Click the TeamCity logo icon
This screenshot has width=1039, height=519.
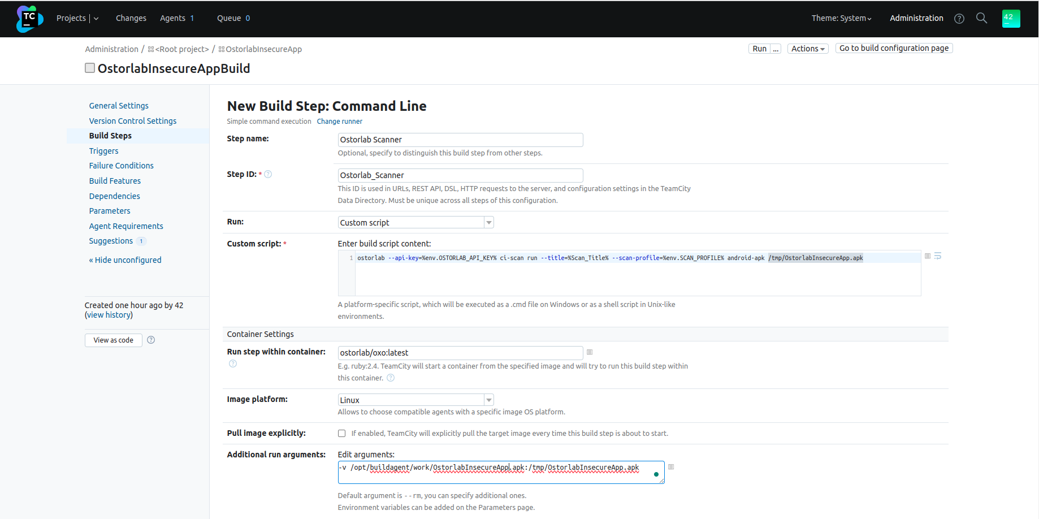click(29, 19)
